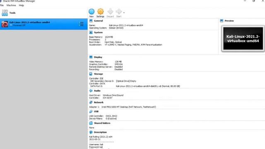
Task: Click the Base Memory value 1024 MB
Action: 109,37
